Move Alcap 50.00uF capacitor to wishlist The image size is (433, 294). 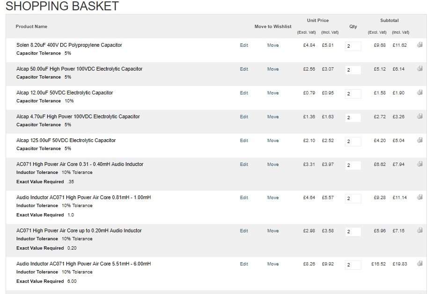click(x=273, y=69)
